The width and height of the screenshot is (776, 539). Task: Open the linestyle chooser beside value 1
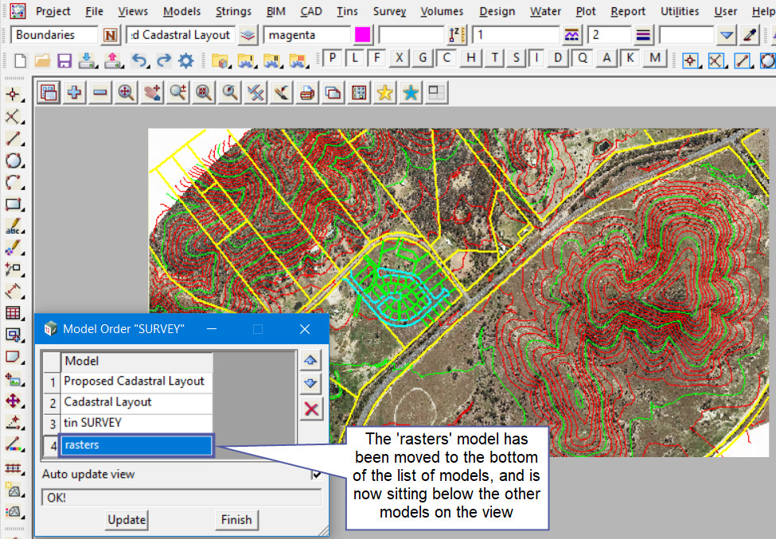[571, 35]
